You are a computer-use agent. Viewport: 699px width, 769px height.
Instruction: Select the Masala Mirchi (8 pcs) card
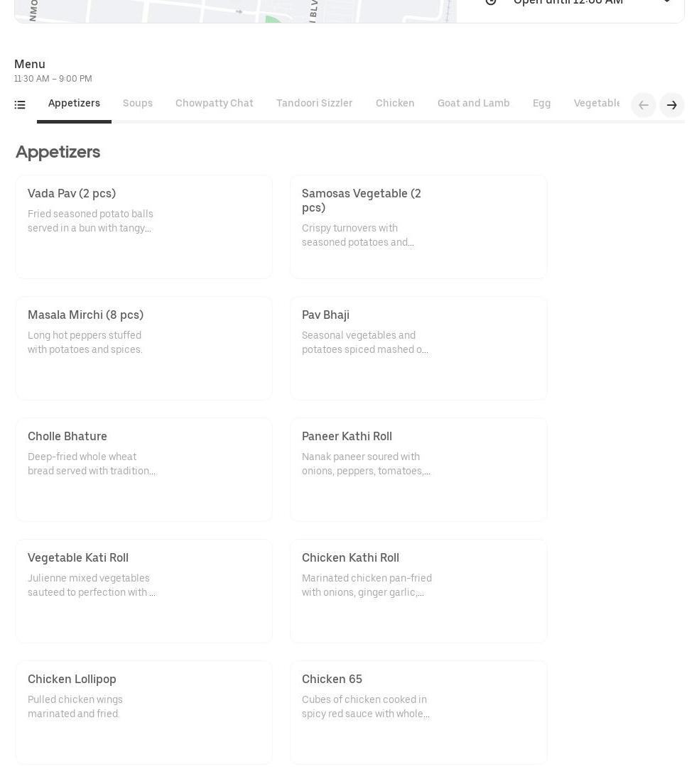(x=143, y=348)
